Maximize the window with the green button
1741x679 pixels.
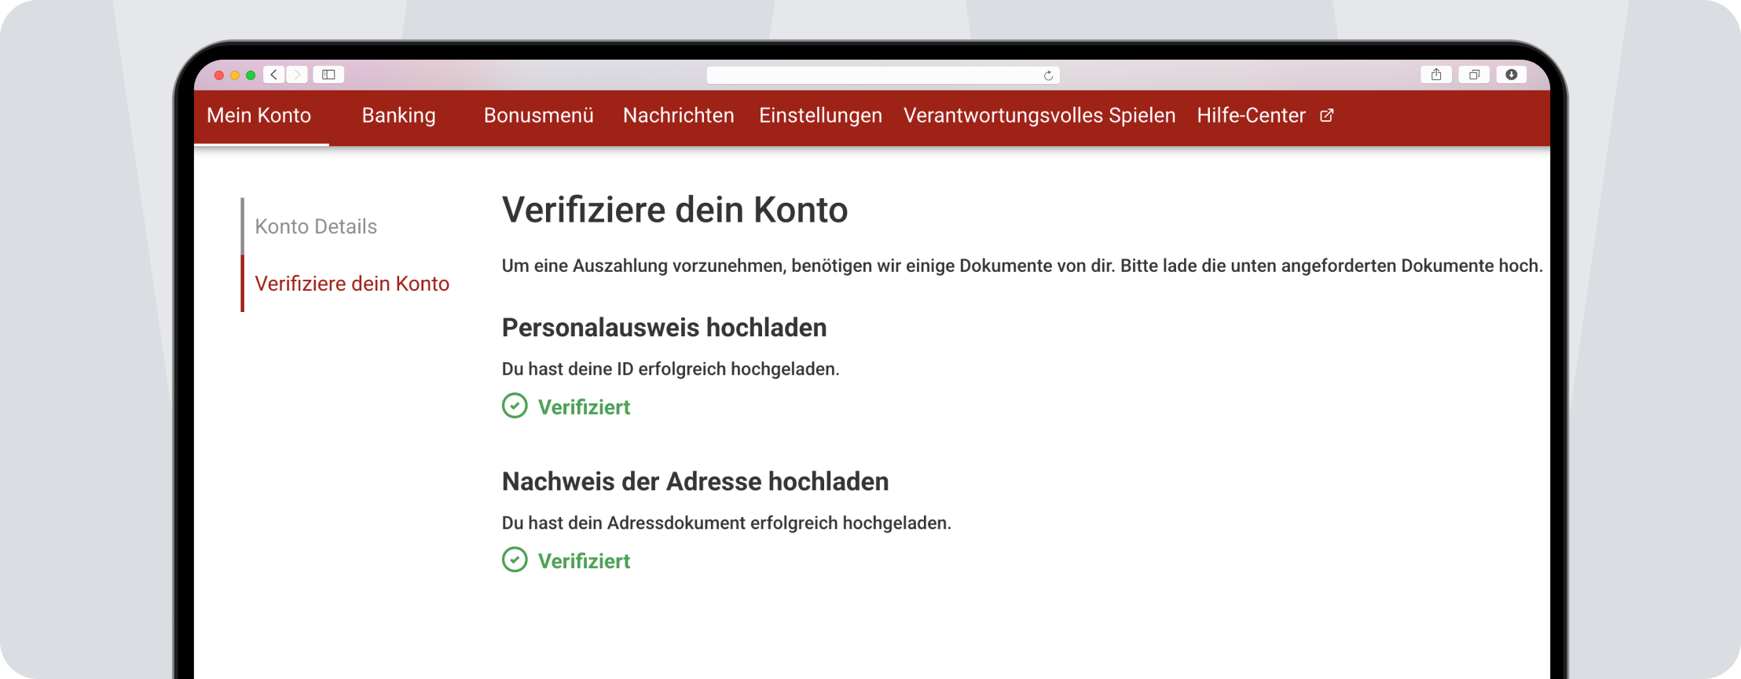point(251,75)
